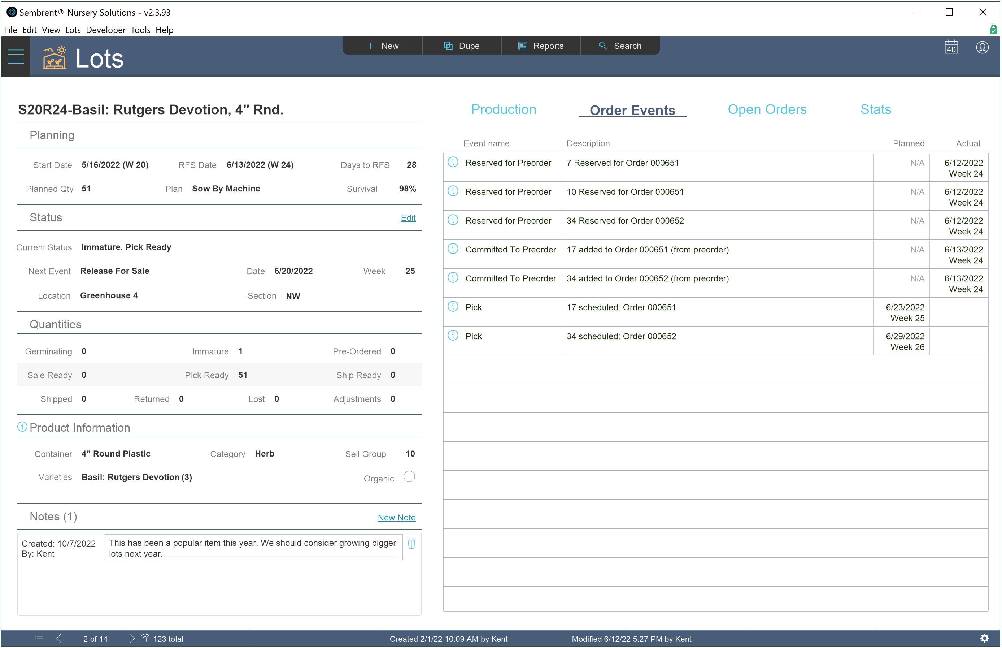Image resolution: width=1002 pixels, height=648 pixels.
Task: Click the calendar week 40 icon
Action: pos(951,47)
